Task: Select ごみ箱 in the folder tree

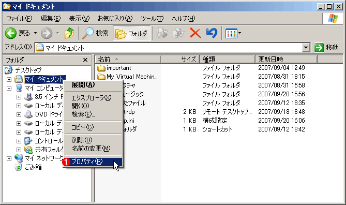Action: (x=33, y=167)
